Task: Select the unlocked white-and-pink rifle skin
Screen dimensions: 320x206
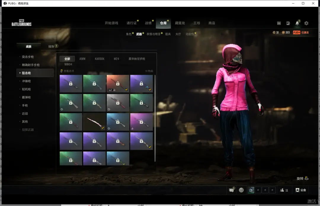Action: pyautogui.click(x=94, y=122)
